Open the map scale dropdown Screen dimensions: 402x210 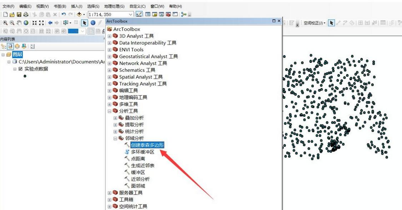(x=131, y=15)
